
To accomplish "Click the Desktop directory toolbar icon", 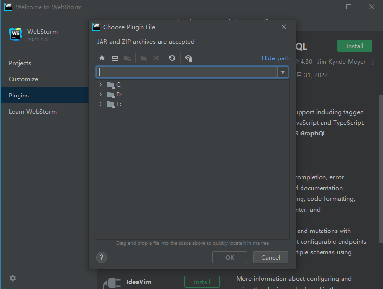I will click(x=115, y=58).
